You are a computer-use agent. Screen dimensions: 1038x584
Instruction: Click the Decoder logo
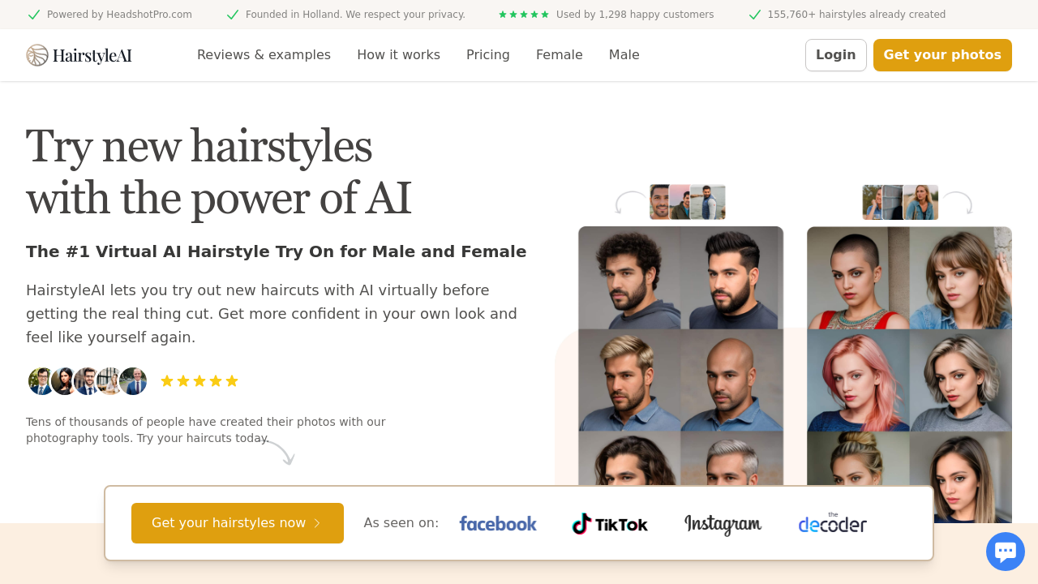click(x=832, y=523)
